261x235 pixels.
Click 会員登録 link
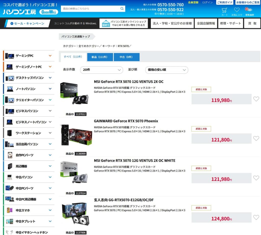(x=193, y=2)
